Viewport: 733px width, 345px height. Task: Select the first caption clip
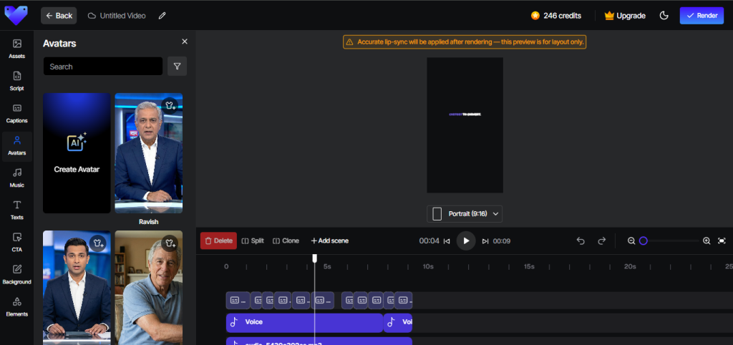[x=238, y=300]
